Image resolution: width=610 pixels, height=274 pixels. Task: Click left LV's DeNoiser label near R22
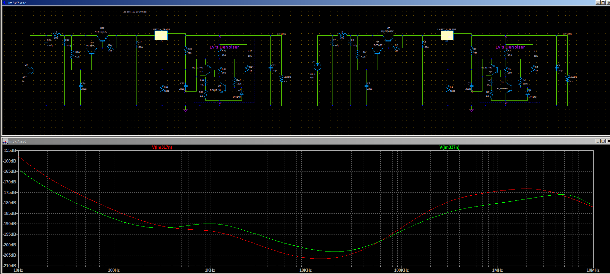pyautogui.click(x=224, y=47)
